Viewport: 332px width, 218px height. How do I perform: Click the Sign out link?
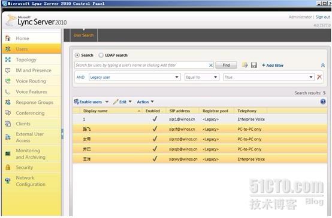click(x=322, y=17)
